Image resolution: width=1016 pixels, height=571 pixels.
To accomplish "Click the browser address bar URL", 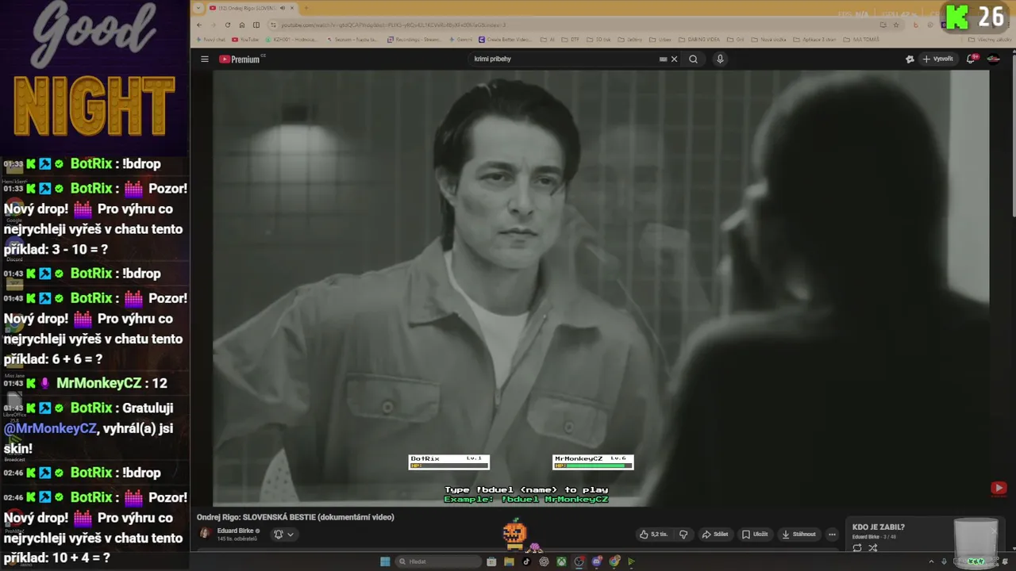I will click(x=393, y=25).
